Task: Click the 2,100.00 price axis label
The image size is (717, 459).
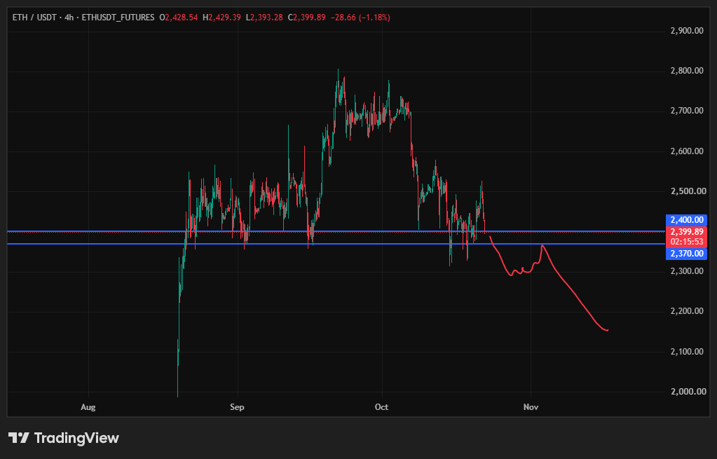Action: [x=686, y=352]
